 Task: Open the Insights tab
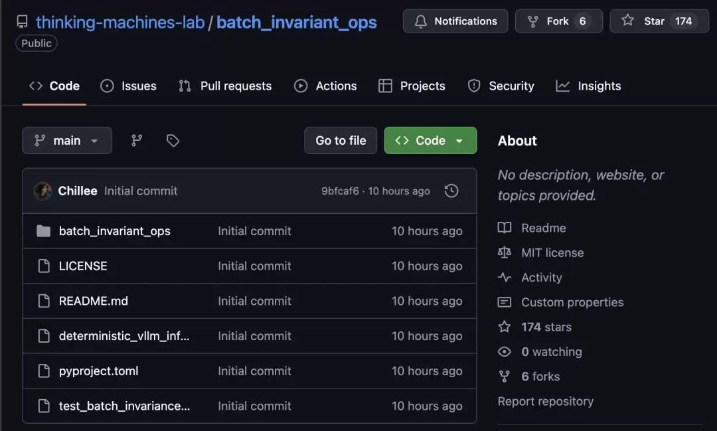coord(589,86)
